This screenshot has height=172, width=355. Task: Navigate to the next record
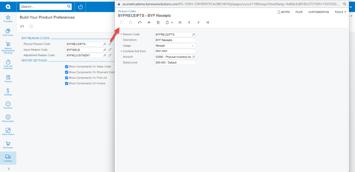(198, 22)
